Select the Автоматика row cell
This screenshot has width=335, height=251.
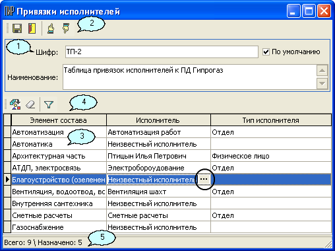coord(59,144)
